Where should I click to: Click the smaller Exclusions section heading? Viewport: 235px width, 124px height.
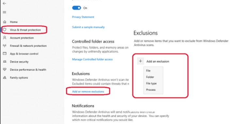tap(81, 74)
